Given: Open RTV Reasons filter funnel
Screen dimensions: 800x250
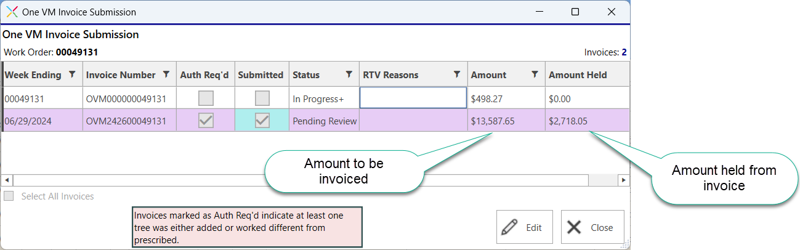Looking at the screenshot, I should pos(456,75).
